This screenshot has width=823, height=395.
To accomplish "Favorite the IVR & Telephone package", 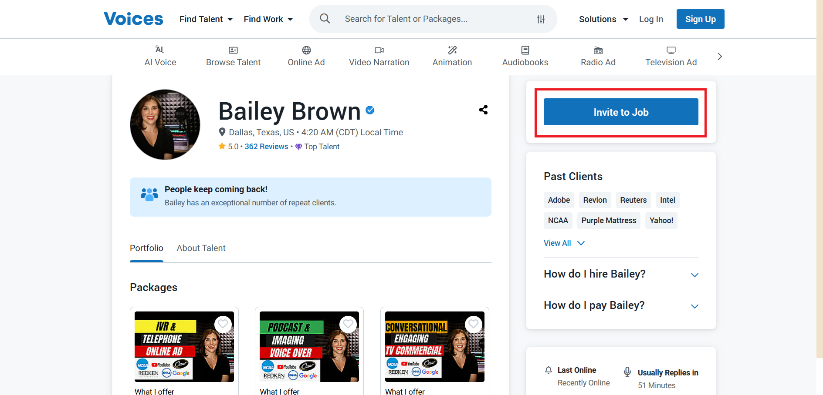I will click(x=223, y=324).
